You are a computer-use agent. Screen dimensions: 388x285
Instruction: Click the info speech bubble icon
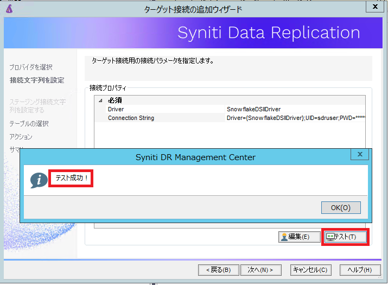coord(39,180)
